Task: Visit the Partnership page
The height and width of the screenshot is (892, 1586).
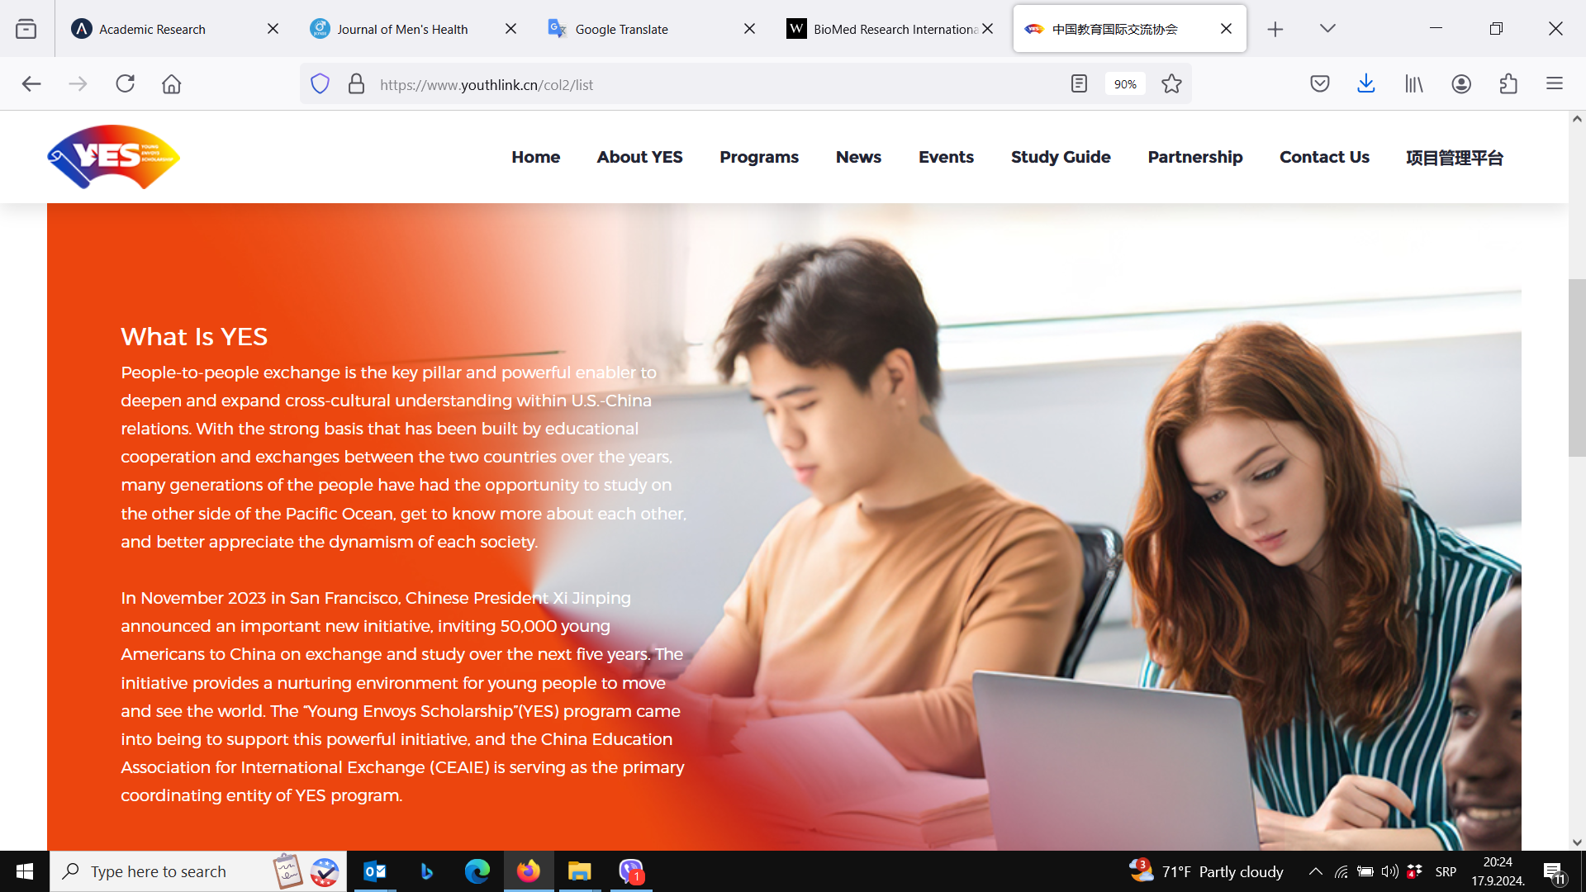Action: point(1194,157)
